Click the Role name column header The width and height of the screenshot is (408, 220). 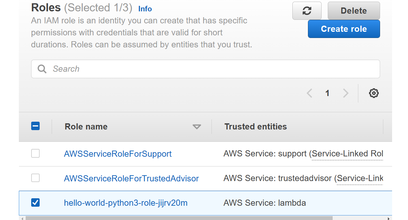coord(86,127)
